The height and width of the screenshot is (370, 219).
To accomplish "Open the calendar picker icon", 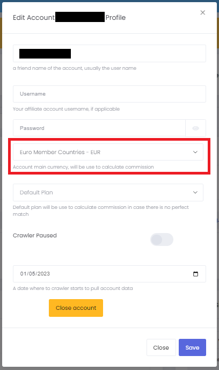I will click(195, 274).
